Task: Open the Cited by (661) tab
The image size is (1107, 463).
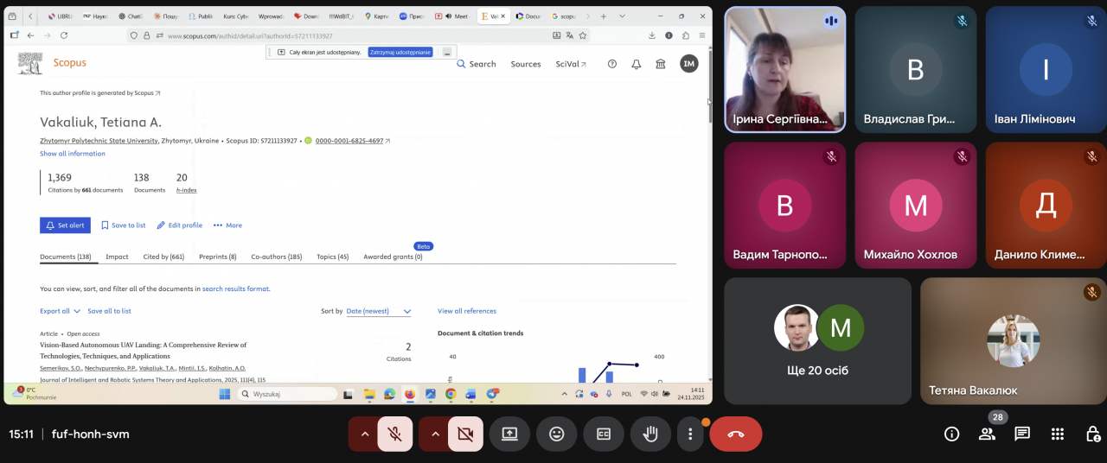Action: coord(163,257)
